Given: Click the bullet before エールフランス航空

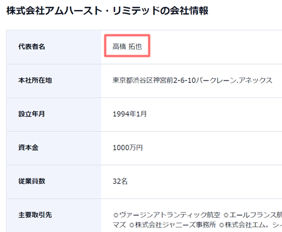Looking at the screenshot, I should [x=226, y=215].
